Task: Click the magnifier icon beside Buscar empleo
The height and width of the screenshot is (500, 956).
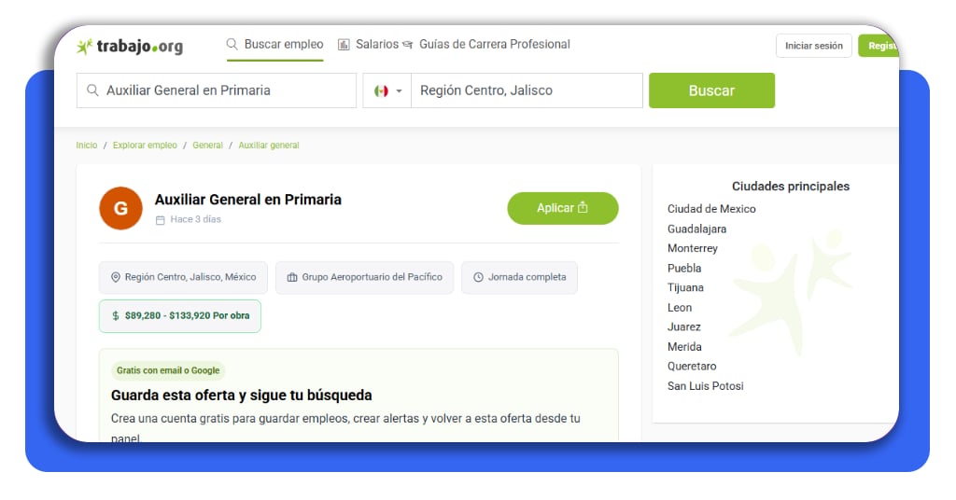Action: [232, 44]
